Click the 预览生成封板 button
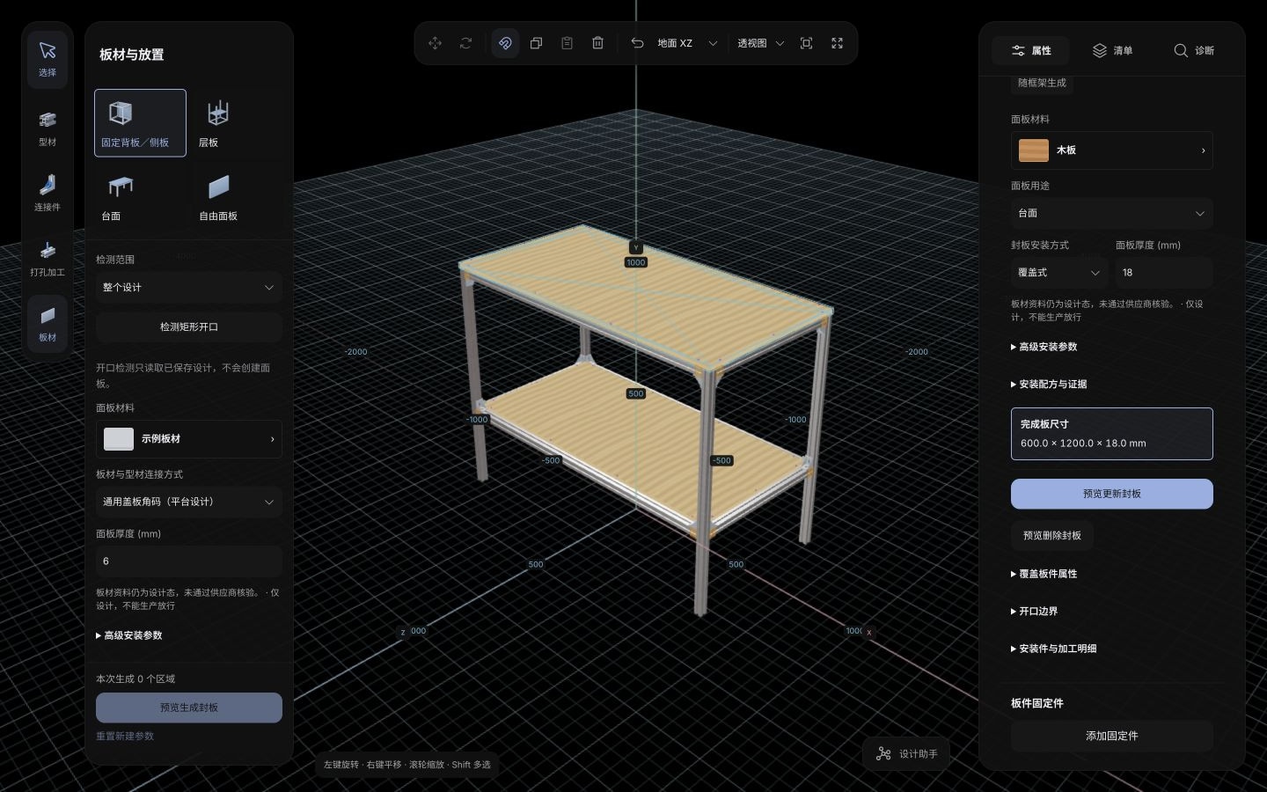1267x792 pixels. (x=189, y=708)
